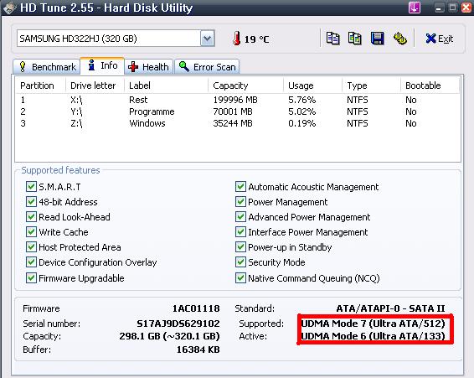
Task: Toggle the Write Cache checkbox
Action: click(31, 232)
